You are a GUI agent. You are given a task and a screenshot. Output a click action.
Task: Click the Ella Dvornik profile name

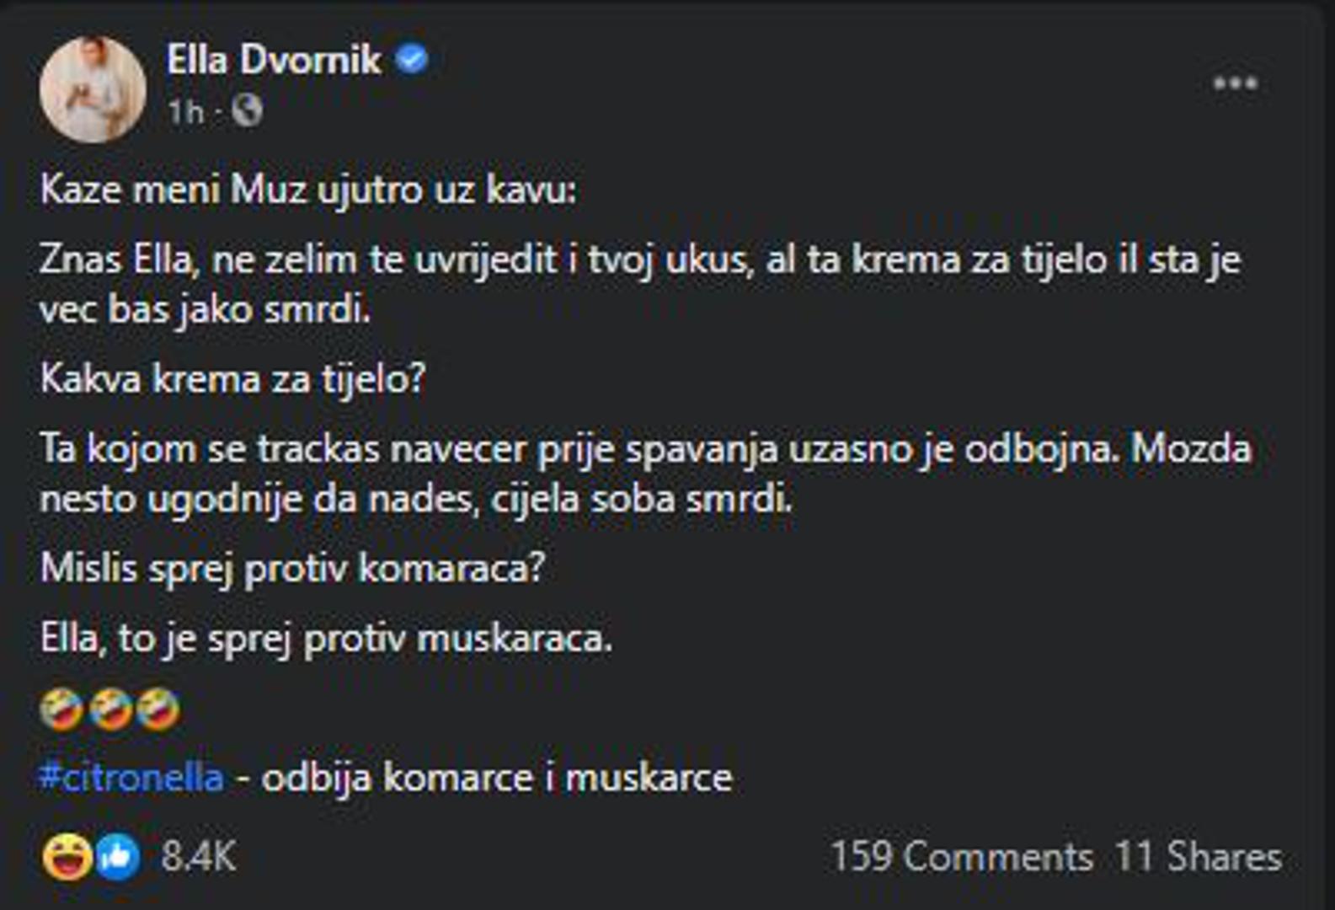274,61
